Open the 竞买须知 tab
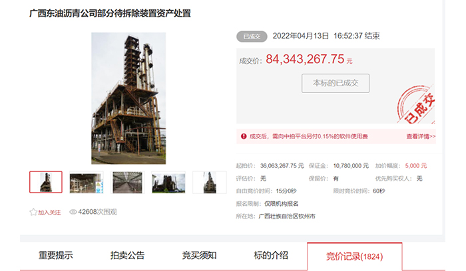The width and height of the screenshot is (466, 271). coord(199,256)
